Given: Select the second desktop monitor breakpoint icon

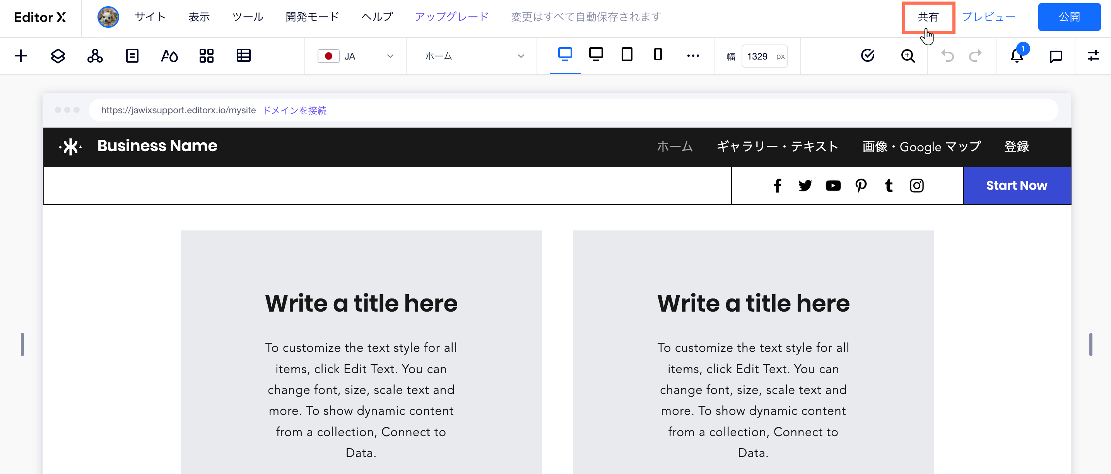Looking at the screenshot, I should [596, 55].
